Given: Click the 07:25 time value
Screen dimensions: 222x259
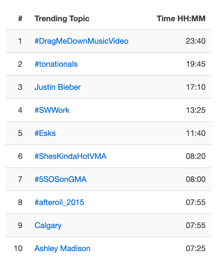Looking at the screenshot, I should [196, 248].
